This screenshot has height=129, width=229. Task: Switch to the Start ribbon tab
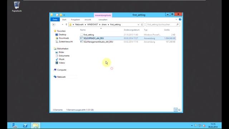click(64, 20)
